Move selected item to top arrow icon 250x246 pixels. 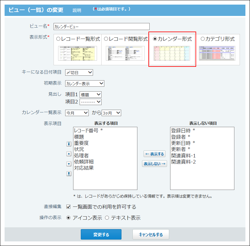click(x=69, y=144)
